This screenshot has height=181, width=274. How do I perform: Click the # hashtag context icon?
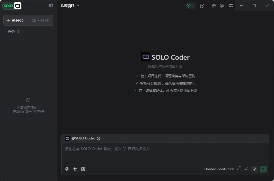click(x=75, y=169)
